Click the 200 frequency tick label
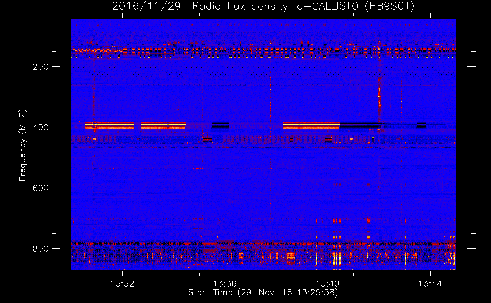491x303 pixels. point(41,67)
